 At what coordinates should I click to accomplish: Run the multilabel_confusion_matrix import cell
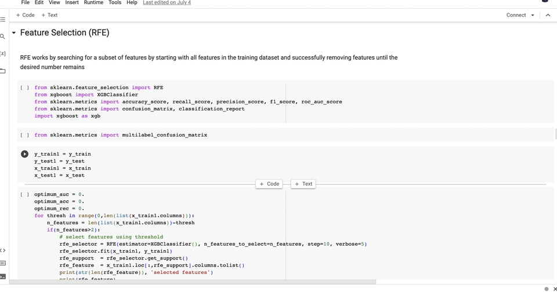point(24,135)
